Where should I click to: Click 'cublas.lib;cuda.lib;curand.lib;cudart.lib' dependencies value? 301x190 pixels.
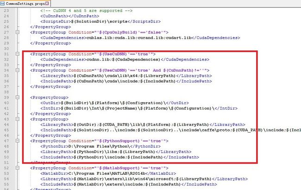point(139,38)
